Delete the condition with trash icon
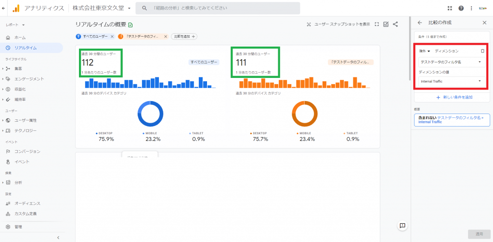The image size is (493, 242). tap(482, 51)
